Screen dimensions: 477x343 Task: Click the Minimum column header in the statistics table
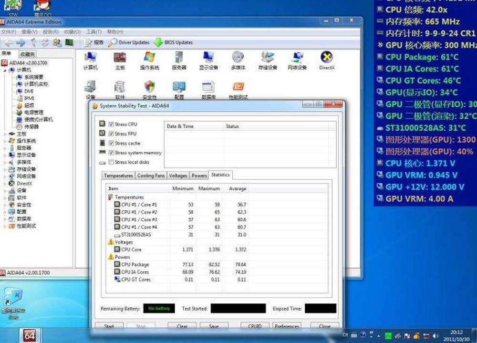point(183,189)
